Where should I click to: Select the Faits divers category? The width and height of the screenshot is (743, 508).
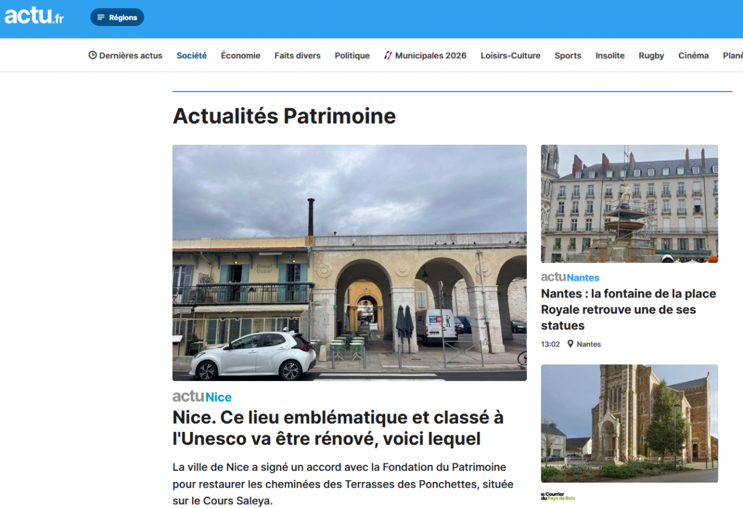[297, 55]
